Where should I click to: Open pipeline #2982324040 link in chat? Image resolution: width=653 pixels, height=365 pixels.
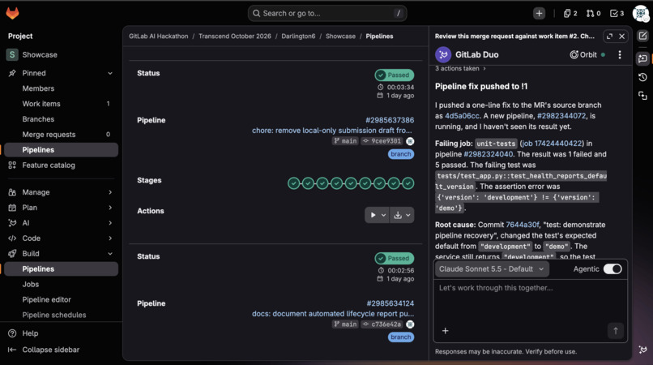pyautogui.click(x=488, y=154)
